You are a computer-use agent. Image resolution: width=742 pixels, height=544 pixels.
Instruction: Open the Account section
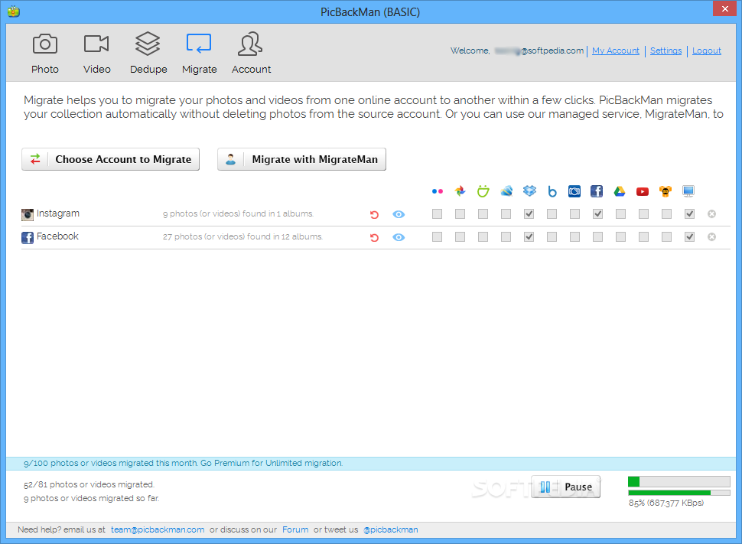tap(251, 53)
